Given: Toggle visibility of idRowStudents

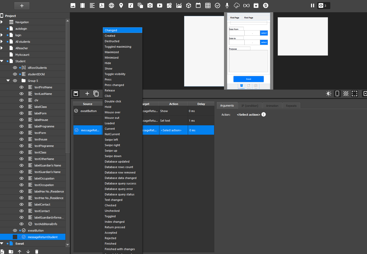Looking at the screenshot, I should pos(15,68).
